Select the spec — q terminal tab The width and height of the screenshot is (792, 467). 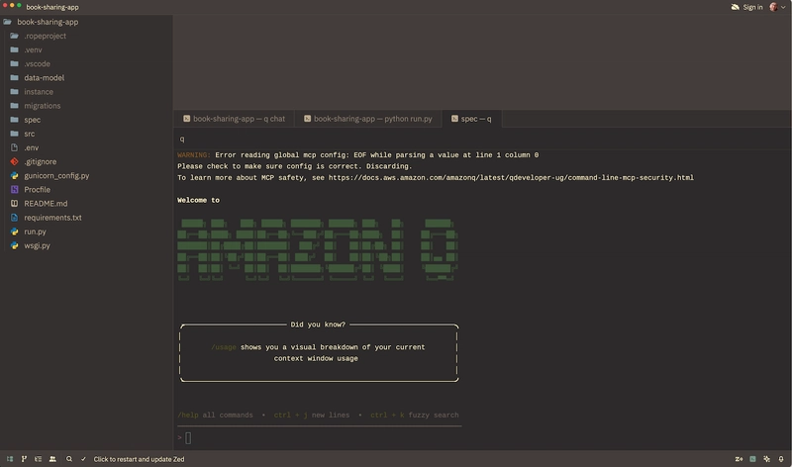pos(471,119)
